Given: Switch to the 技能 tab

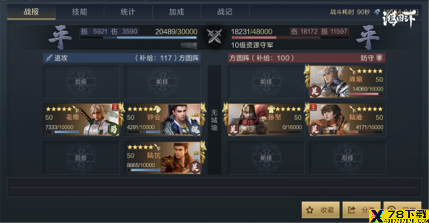Looking at the screenshot, I should 79,12.
